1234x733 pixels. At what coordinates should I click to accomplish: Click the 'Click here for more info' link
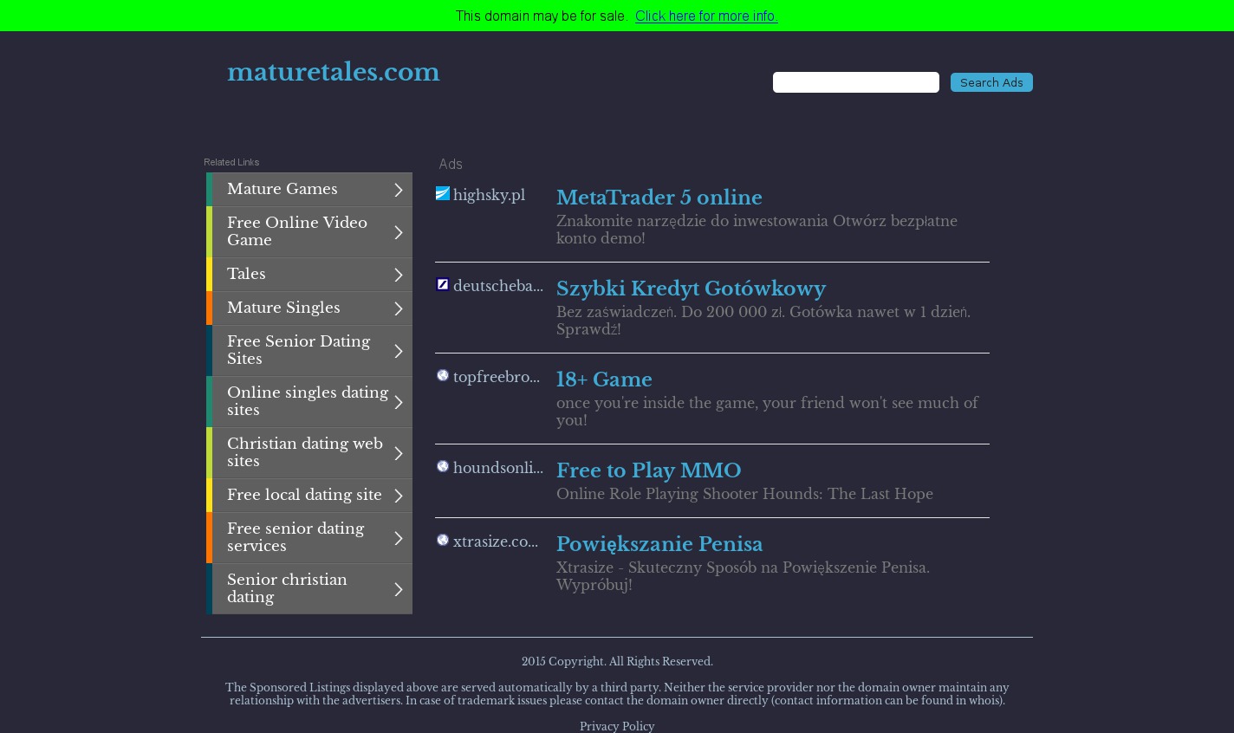[x=706, y=16]
